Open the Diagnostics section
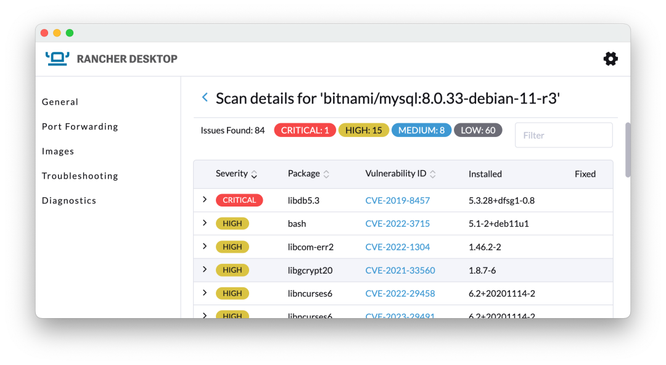The width and height of the screenshot is (666, 365). click(x=68, y=200)
